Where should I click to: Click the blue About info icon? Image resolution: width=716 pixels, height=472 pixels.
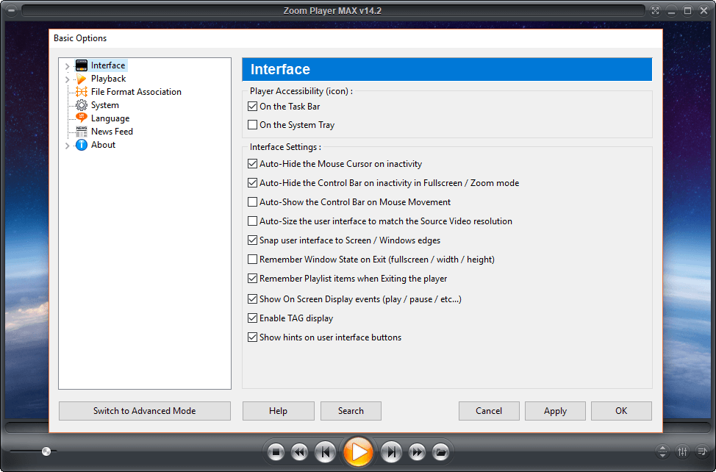click(82, 145)
